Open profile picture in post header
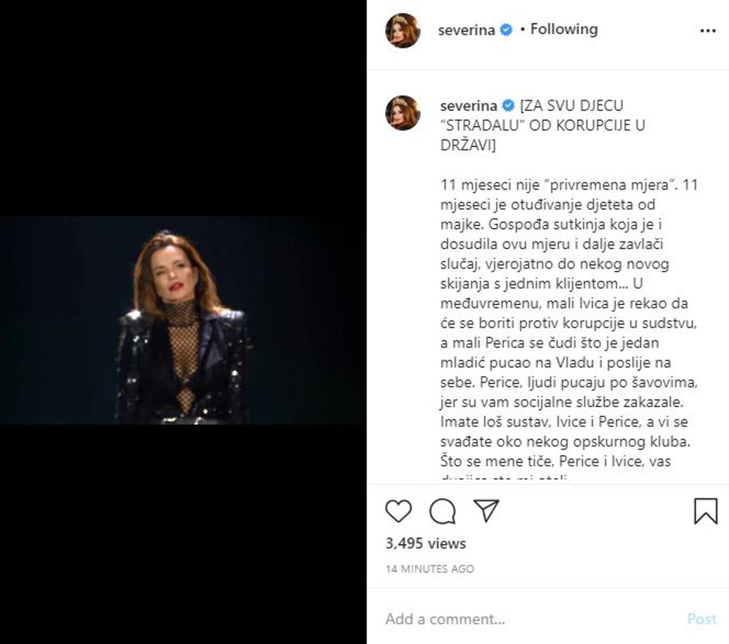This screenshot has width=729, height=644. pyautogui.click(x=403, y=30)
